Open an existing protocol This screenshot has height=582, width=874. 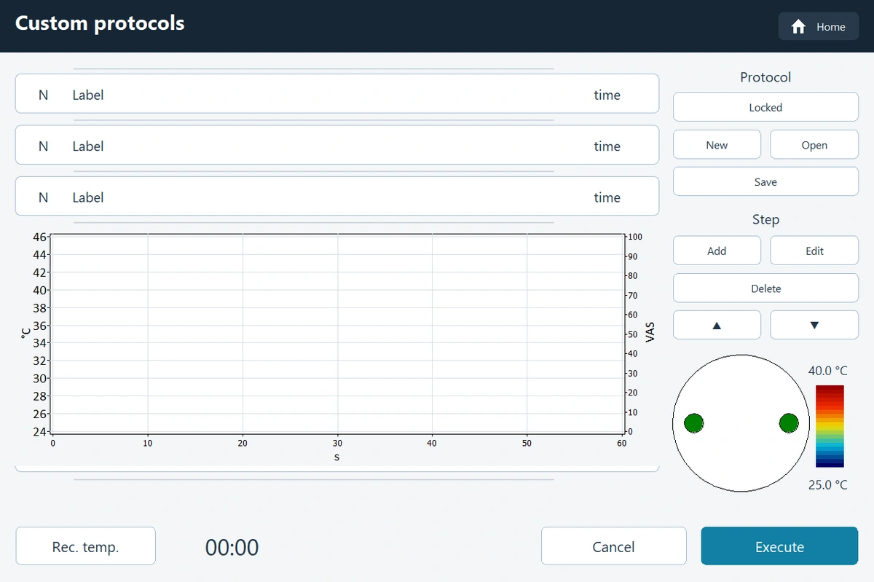pyautogui.click(x=814, y=145)
